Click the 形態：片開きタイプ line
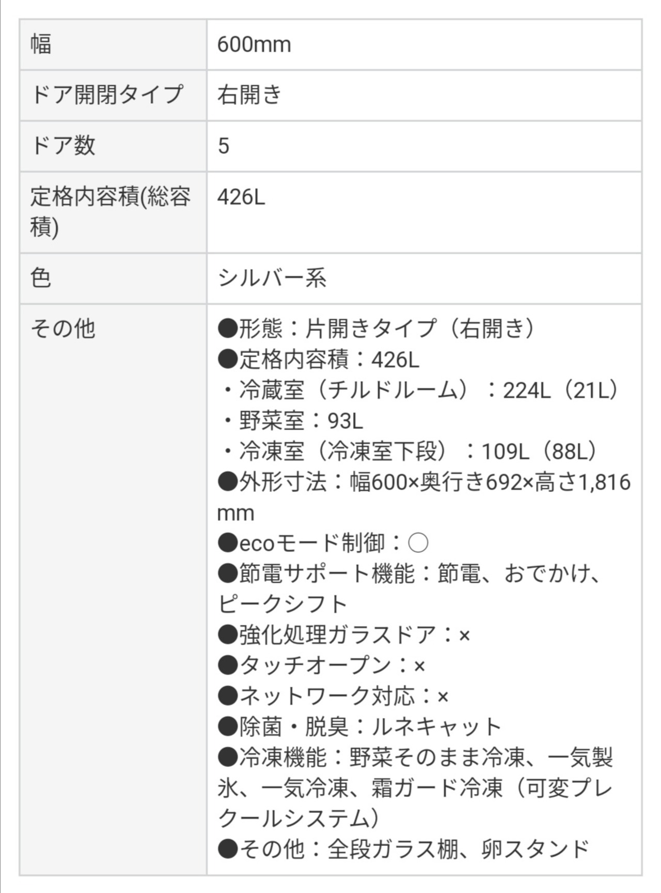Image resolution: width=661 pixels, height=893 pixels. click(377, 329)
